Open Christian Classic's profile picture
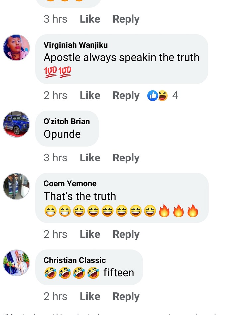The width and height of the screenshot is (239, 315). pyautogui.click(x=16, y=263)
